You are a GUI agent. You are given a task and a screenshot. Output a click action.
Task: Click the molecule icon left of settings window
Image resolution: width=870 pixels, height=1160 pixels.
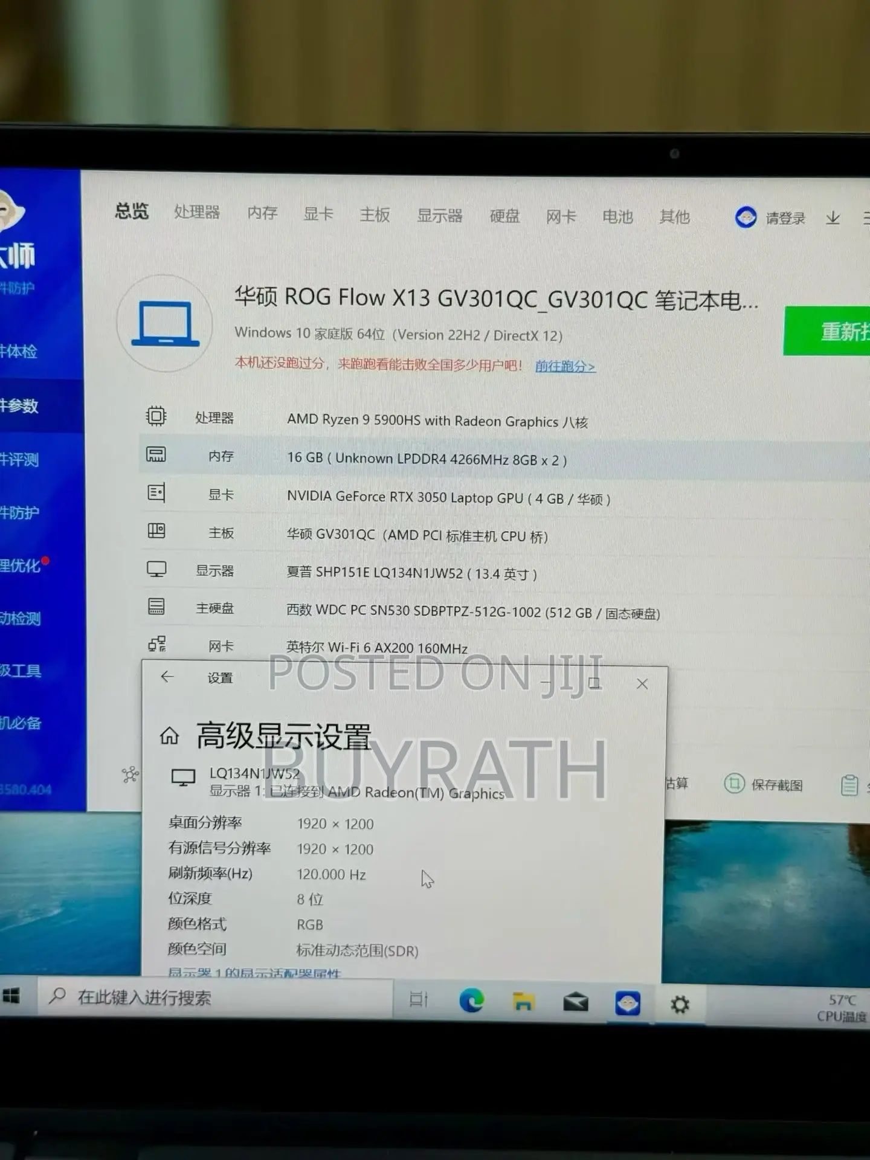click(130, 775)
